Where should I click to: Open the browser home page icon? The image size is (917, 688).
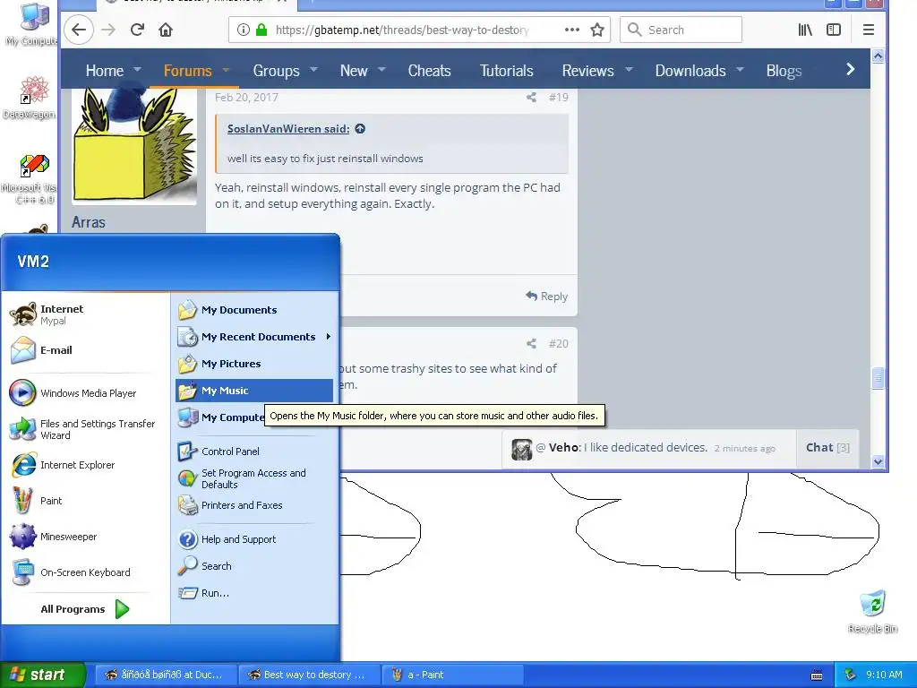coord(166,30)
